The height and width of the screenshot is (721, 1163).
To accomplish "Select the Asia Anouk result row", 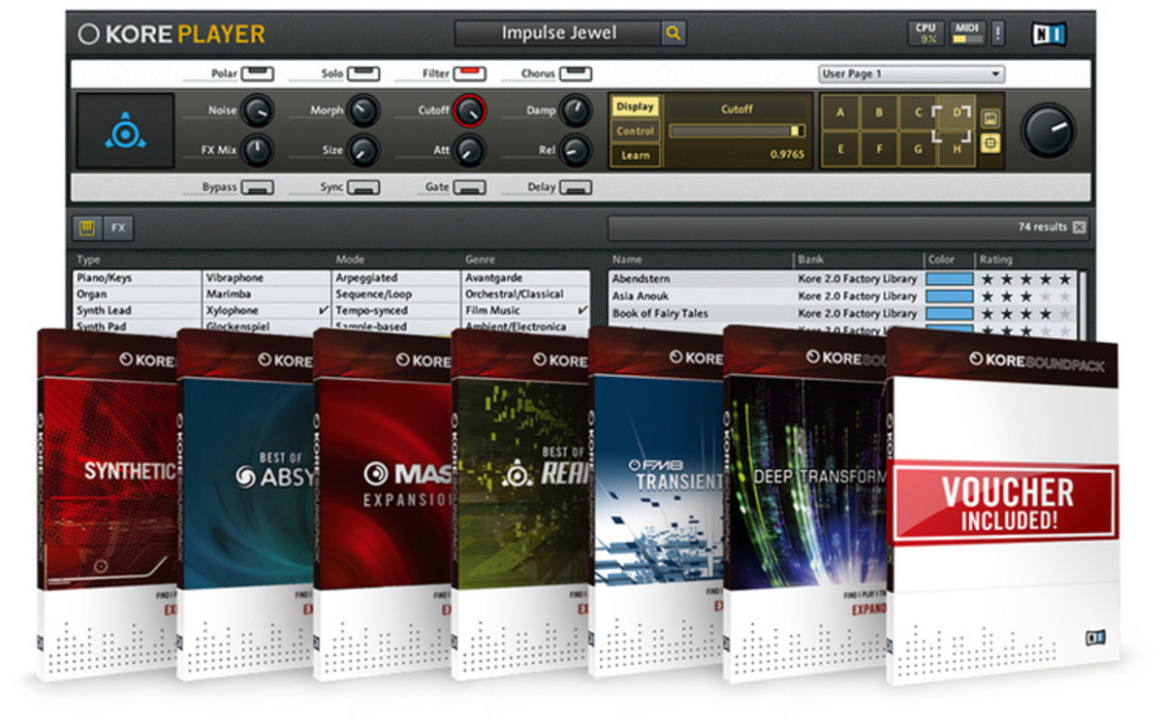I will point(841,297).
